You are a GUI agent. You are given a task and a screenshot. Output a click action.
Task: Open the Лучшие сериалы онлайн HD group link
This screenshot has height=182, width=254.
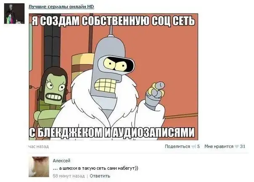click(x=61, y=7)
